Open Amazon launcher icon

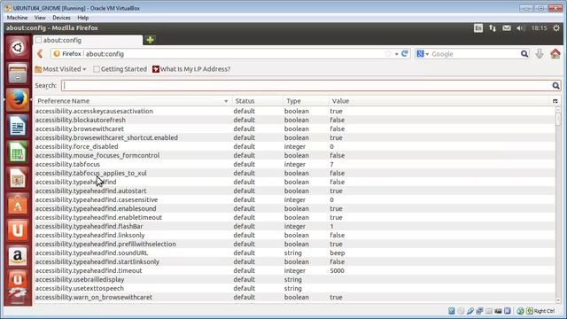[x=18, y=256]
